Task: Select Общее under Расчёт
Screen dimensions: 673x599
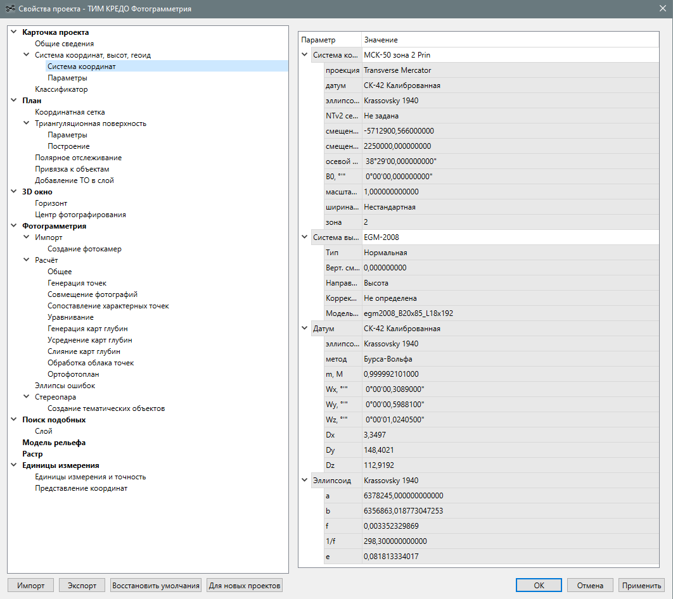Action: (60, 272)
